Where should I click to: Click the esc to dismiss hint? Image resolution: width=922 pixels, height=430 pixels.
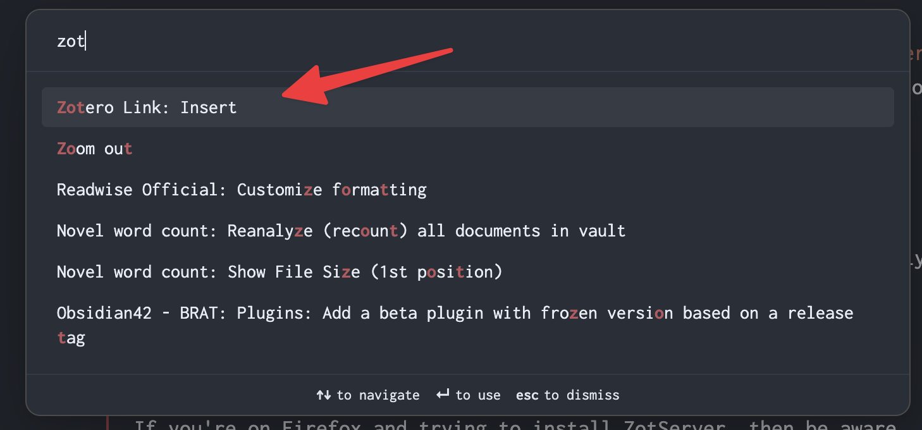pos(567,395)
